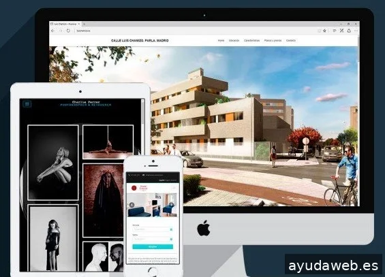Image resolution: width=385 pixels, height=277 pixels.
Task: Select the Luis Chamizo browser tab
Action: 65,24
